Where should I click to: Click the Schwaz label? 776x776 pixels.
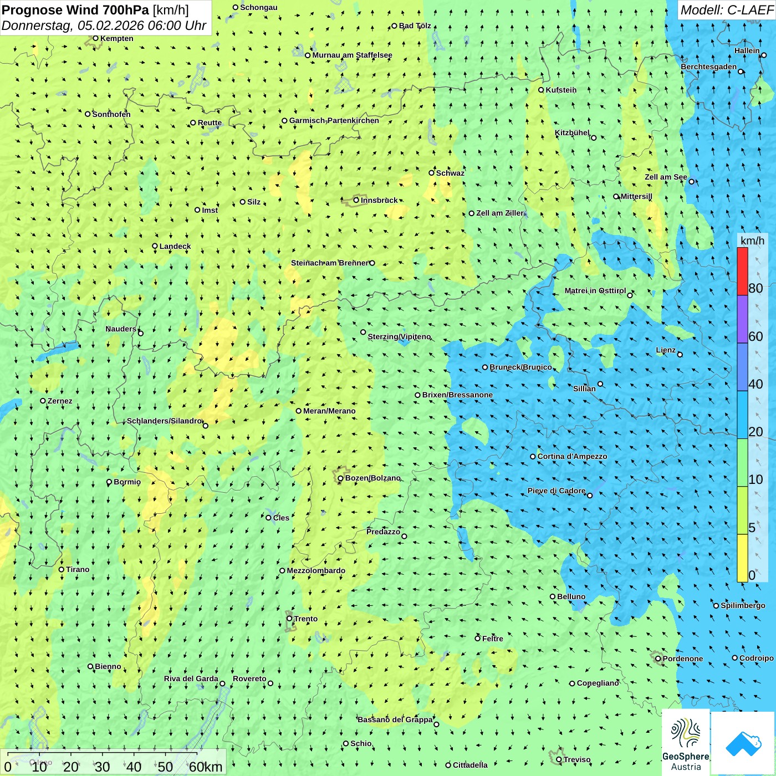point(450,173)
